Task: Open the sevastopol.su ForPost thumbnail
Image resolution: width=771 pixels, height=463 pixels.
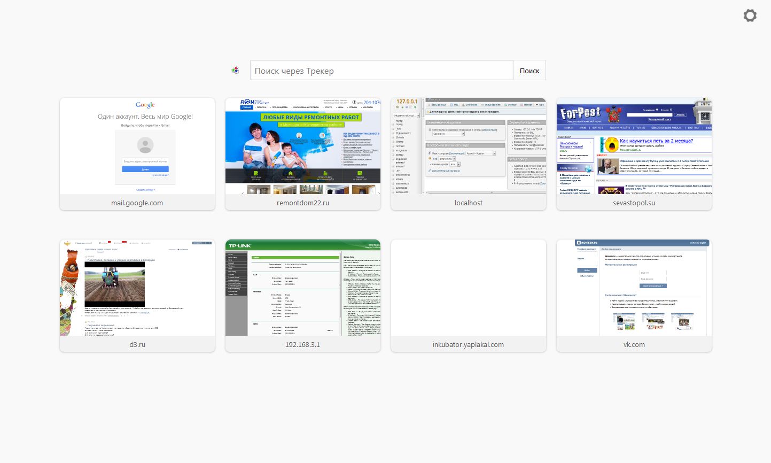Action: click(x=634, y=146)
